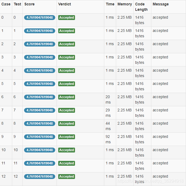Click the Score column header
The image size is (186, 186).
click(x=30, y=4)
